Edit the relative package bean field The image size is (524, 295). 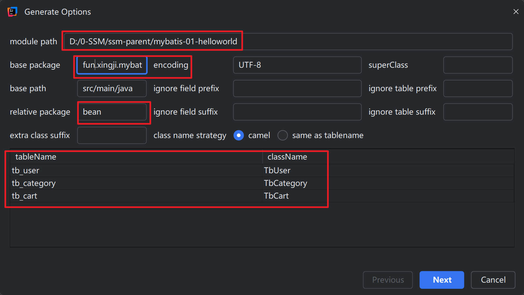(112, 112)
